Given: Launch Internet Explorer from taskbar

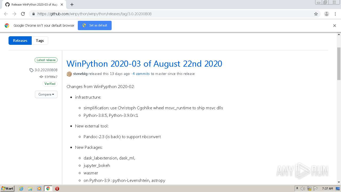Looking at the screenshot, I should pos(21,189).
